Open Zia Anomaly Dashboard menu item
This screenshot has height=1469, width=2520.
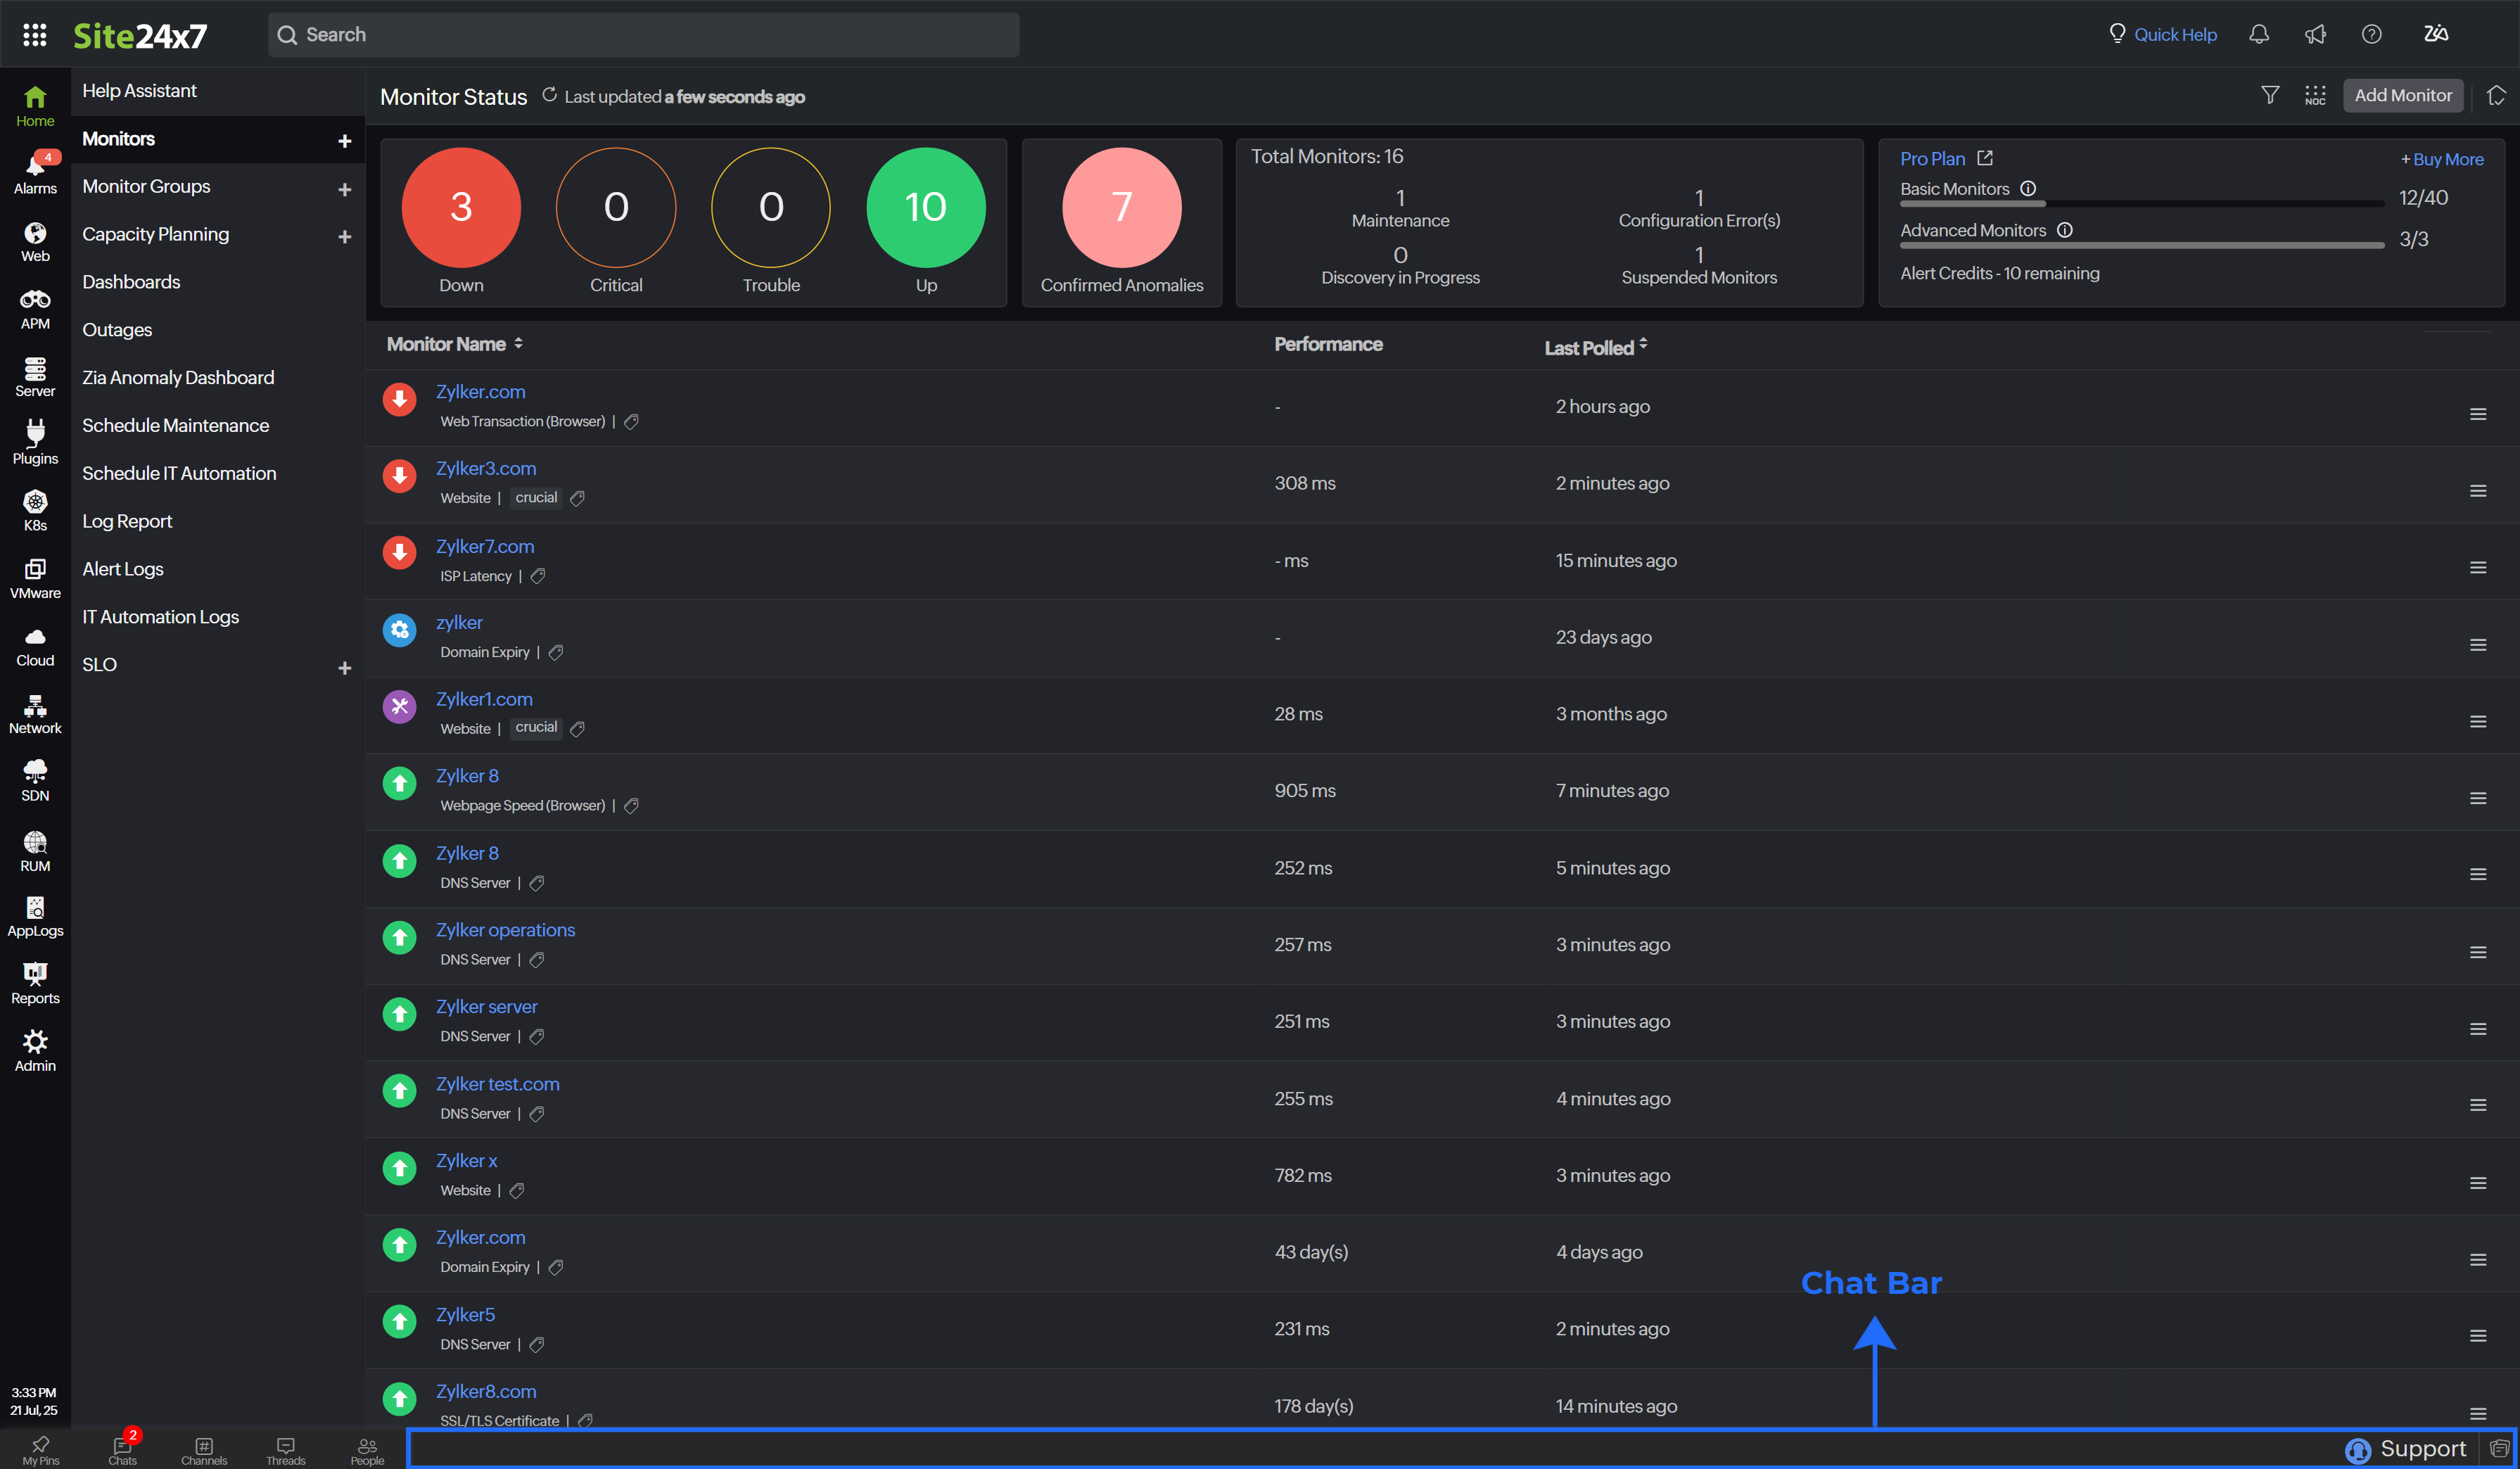click(x=178, y=377)
